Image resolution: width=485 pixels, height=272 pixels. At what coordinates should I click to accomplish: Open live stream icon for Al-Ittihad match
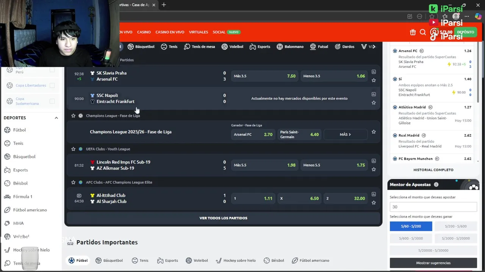coord(79,195)
